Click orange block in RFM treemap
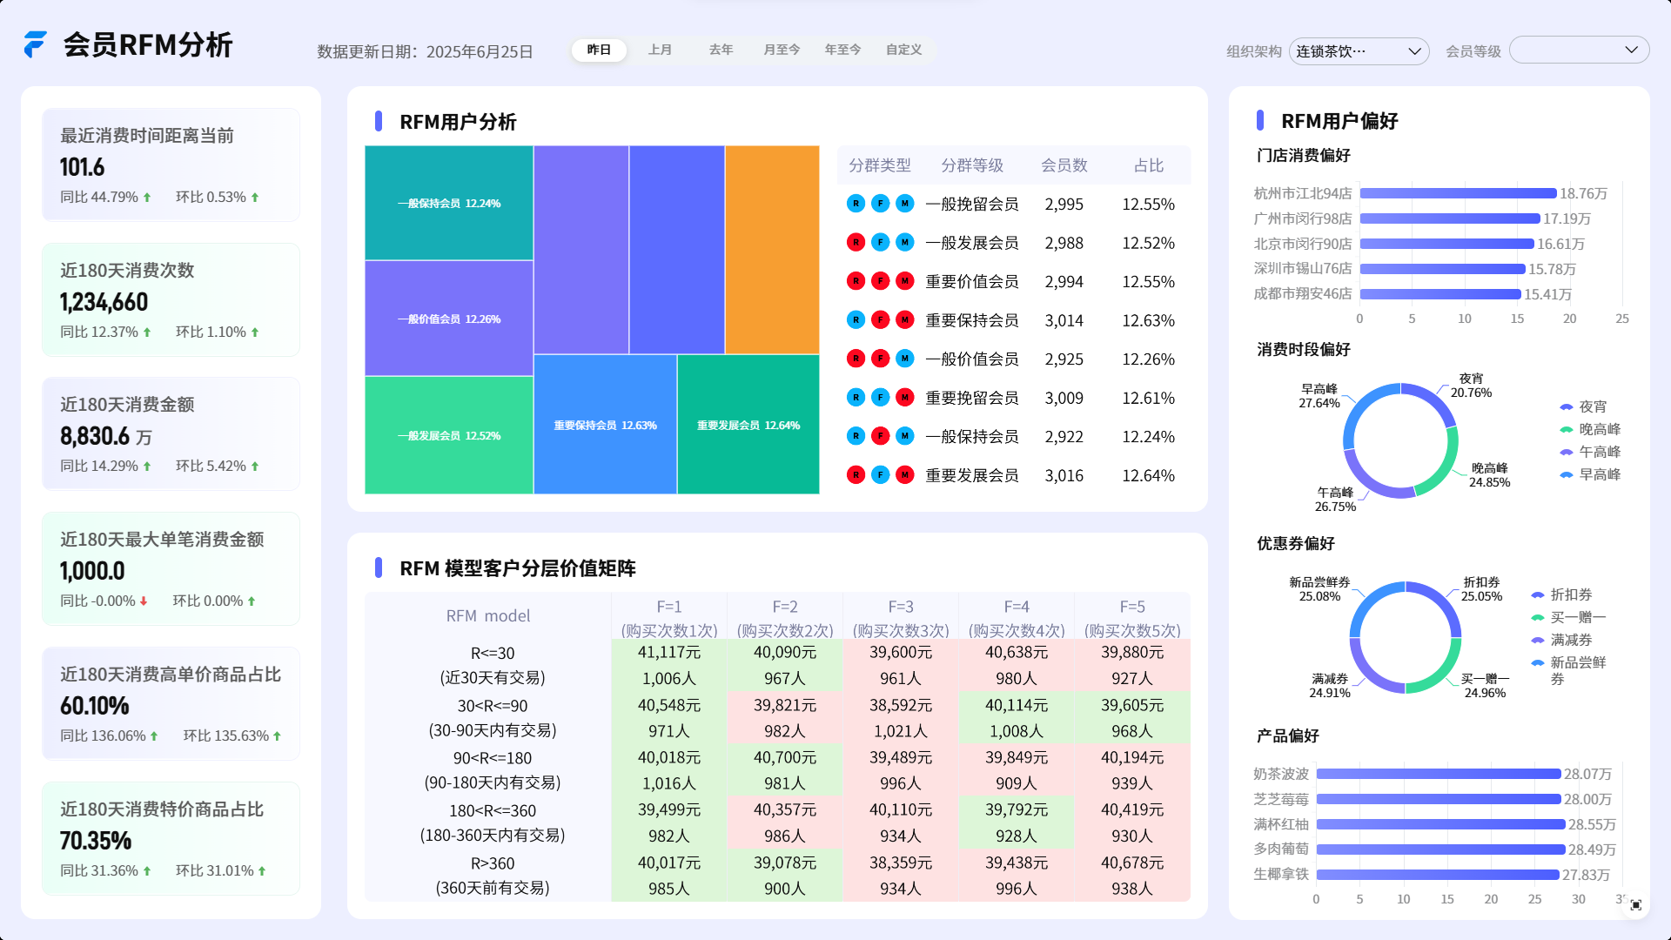Image resolution: width=1671 pixels, height=940 pixels. (x=772, y=250)
